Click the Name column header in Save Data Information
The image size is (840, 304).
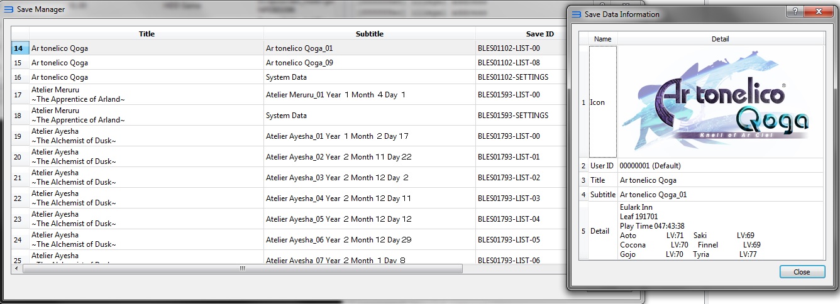click(602, 39)
